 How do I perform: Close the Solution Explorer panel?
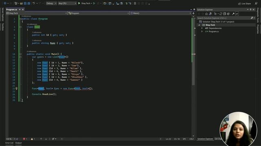[x=254, y=10]
